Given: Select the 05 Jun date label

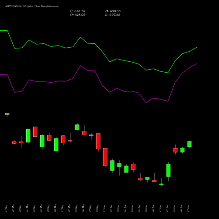Looking at the screenshot, I should (132, 208).
